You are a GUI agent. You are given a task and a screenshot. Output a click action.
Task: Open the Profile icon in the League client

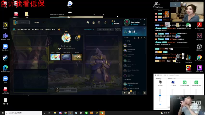(88, 22)
